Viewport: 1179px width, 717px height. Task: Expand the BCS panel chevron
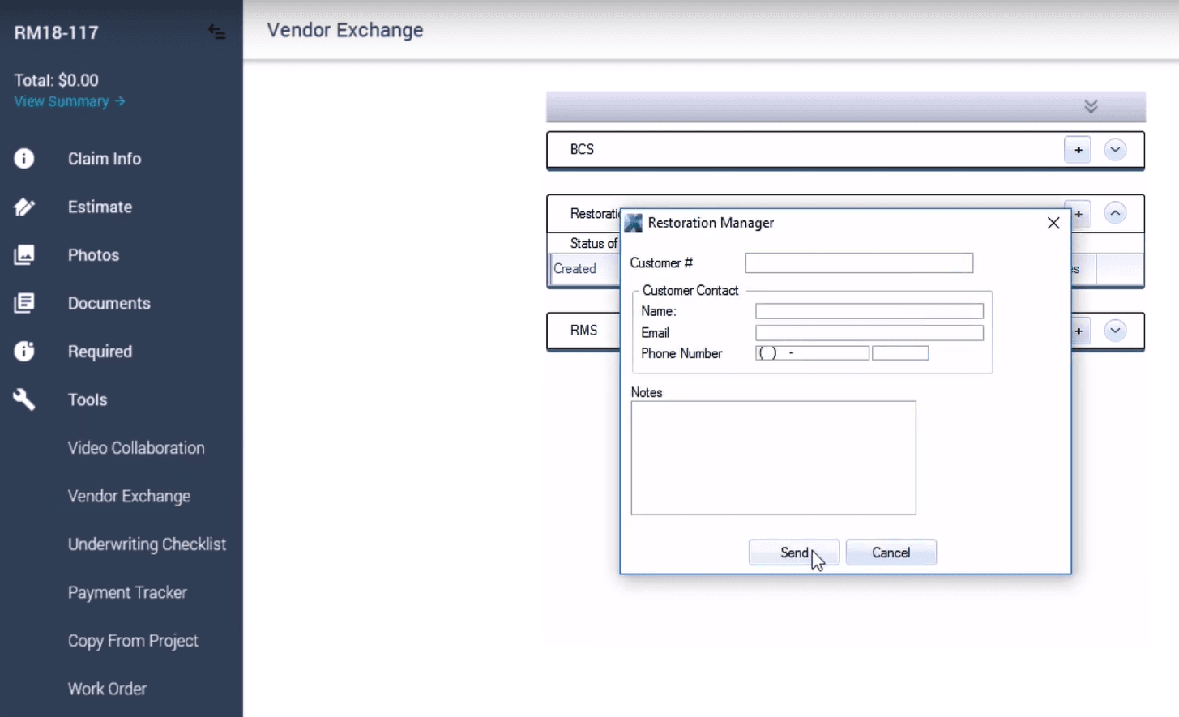(1115, 150)
